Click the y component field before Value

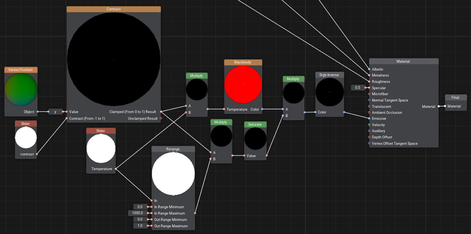click(x=56, y=112)
